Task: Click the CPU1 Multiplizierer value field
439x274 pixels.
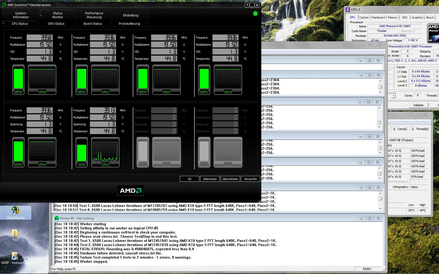Action: 103,45
